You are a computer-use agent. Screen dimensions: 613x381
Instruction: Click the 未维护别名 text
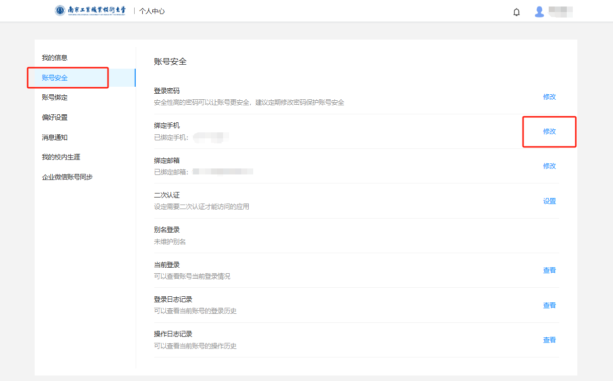(170, 242)
